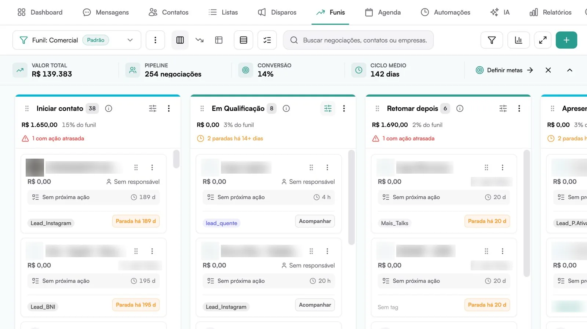This screenshot has height=329, width=587.
Task: Close the metrics summary bar with X
Action: point(548,70)
